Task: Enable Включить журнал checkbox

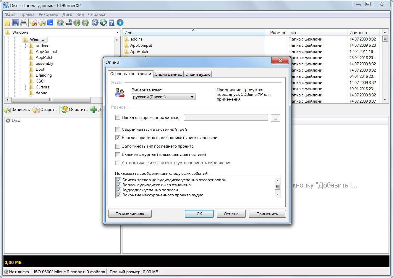Action: point(118,154)
